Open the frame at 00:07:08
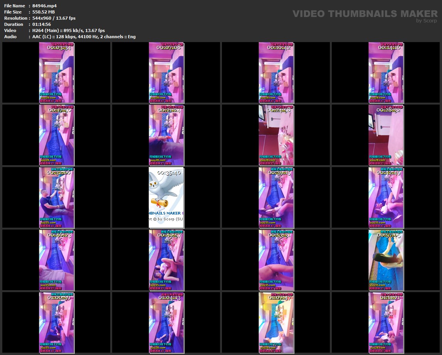Screen dimensions: 442x355 (166, 73)
